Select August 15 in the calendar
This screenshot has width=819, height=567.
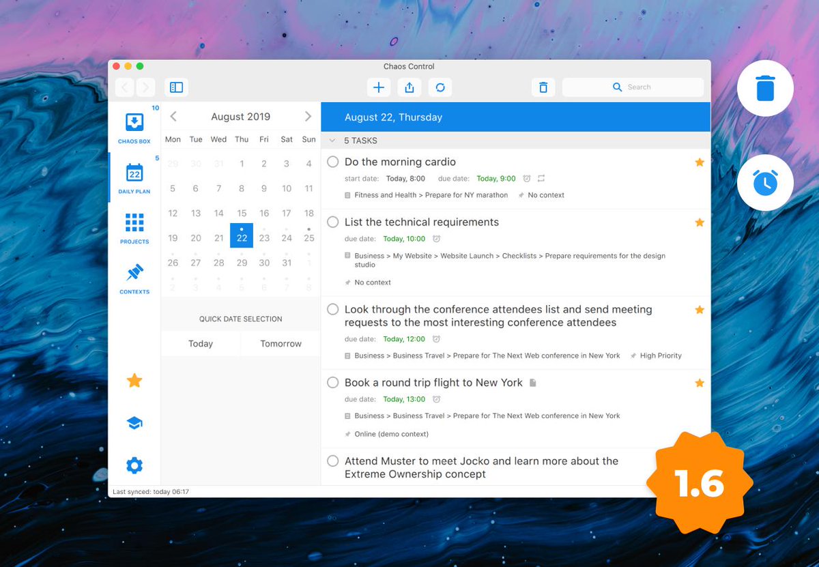[x=242, y=213]
